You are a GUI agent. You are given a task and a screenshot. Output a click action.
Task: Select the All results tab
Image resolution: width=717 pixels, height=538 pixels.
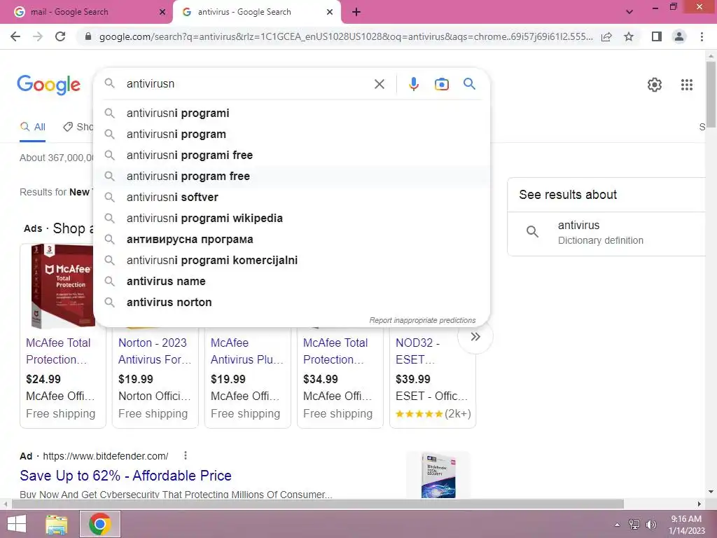pyautogui.click(x=33, y=127)
